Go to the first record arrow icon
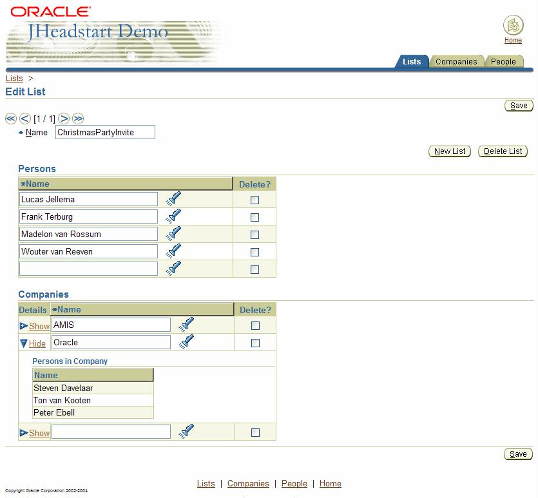This screenshot has width=538, height=498. click(x=11, y=119)
